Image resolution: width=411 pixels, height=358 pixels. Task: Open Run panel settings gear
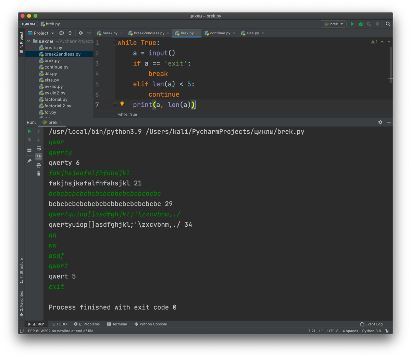[380, 122]
